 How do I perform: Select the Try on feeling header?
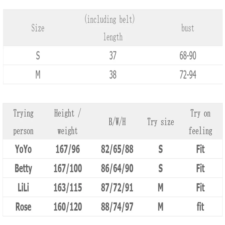click(201, 122)
